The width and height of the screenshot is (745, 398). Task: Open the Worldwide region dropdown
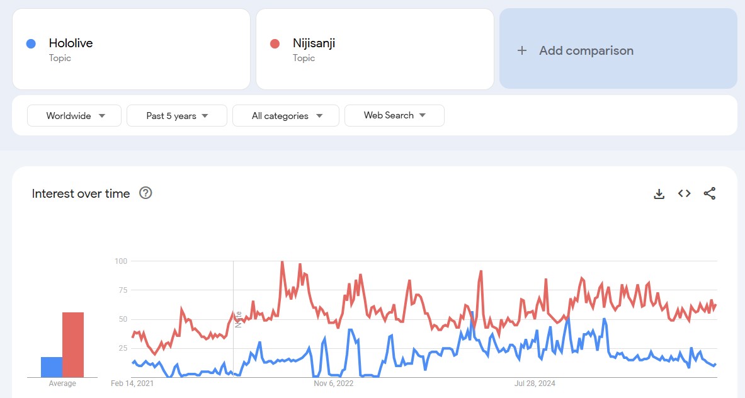pos(74,115)
